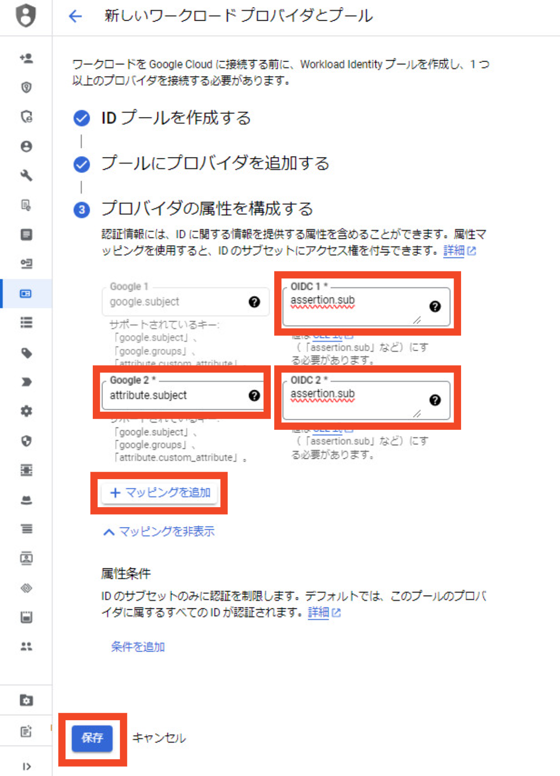Open Roles hat icon in sidebar
560x776 pixels.
(26, 500)
